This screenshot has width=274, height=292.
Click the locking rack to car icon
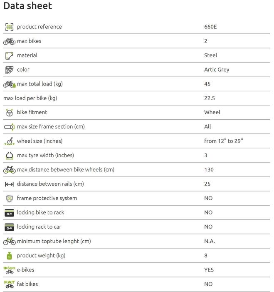tap(9, 227)
